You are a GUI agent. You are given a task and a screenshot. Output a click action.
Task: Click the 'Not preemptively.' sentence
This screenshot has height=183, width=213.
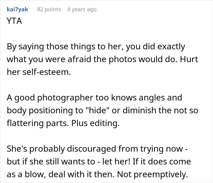(x=152, y=174)
